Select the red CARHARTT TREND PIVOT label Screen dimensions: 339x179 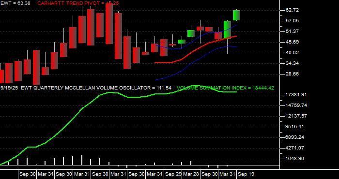(x=78, y=3)
